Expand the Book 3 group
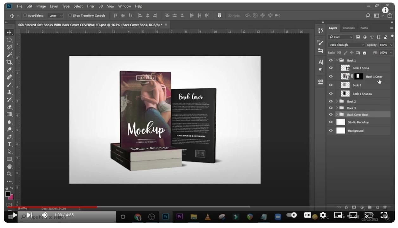398x228 pixels. 337,108
